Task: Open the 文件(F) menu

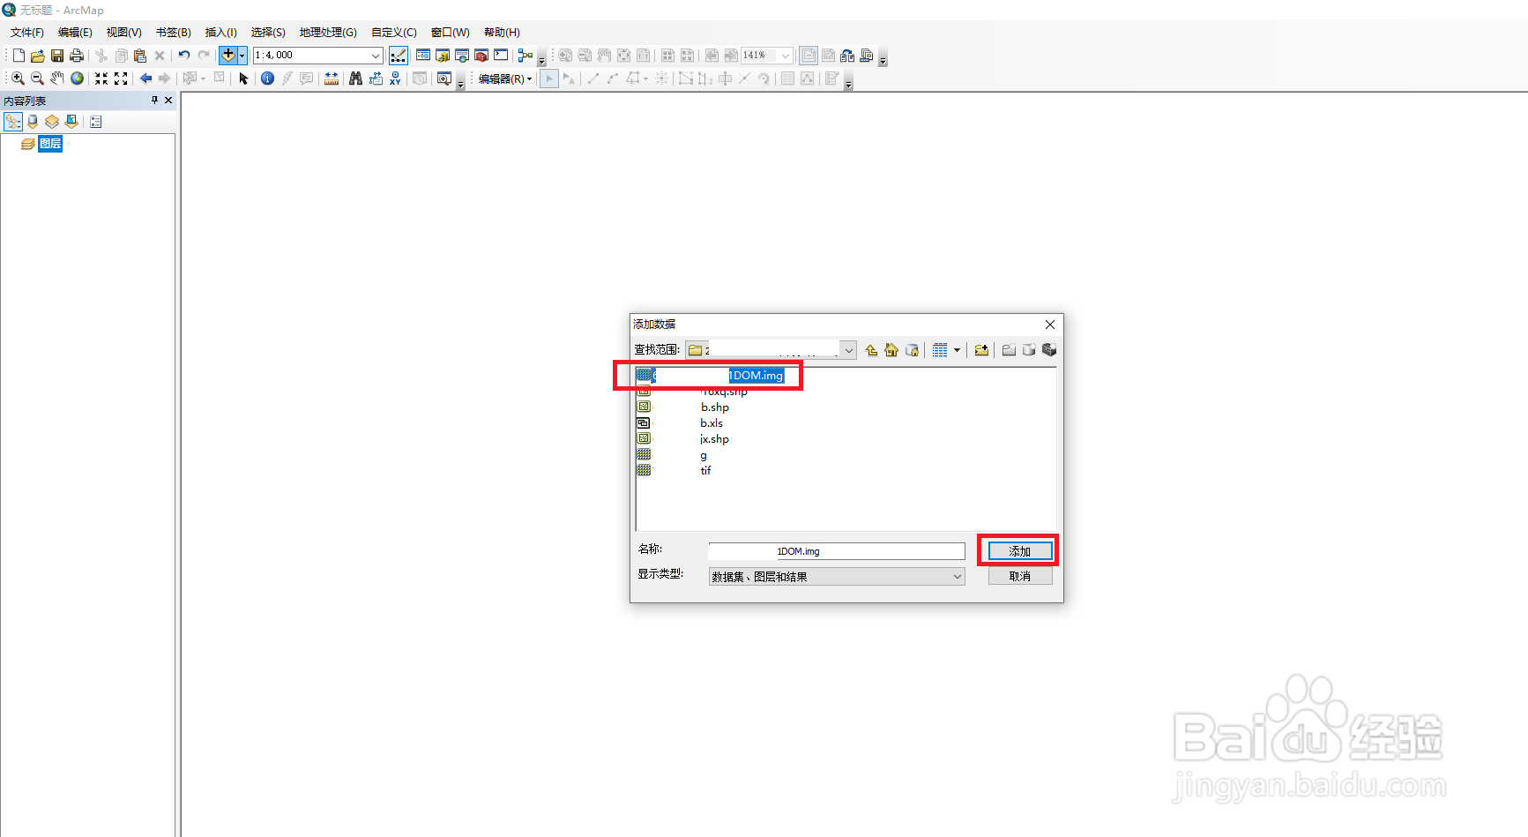Action: click(27, 33)
